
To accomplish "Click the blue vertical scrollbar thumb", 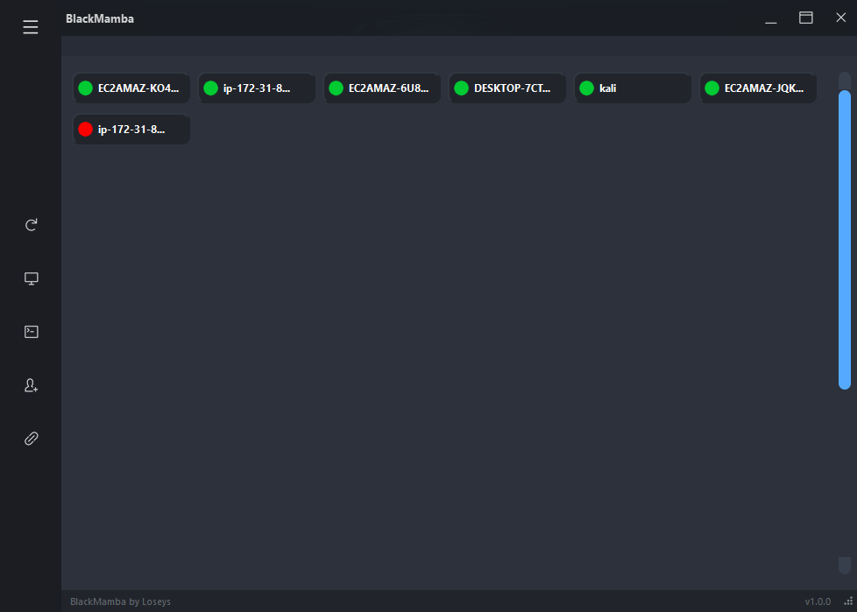I will [845, 240].
